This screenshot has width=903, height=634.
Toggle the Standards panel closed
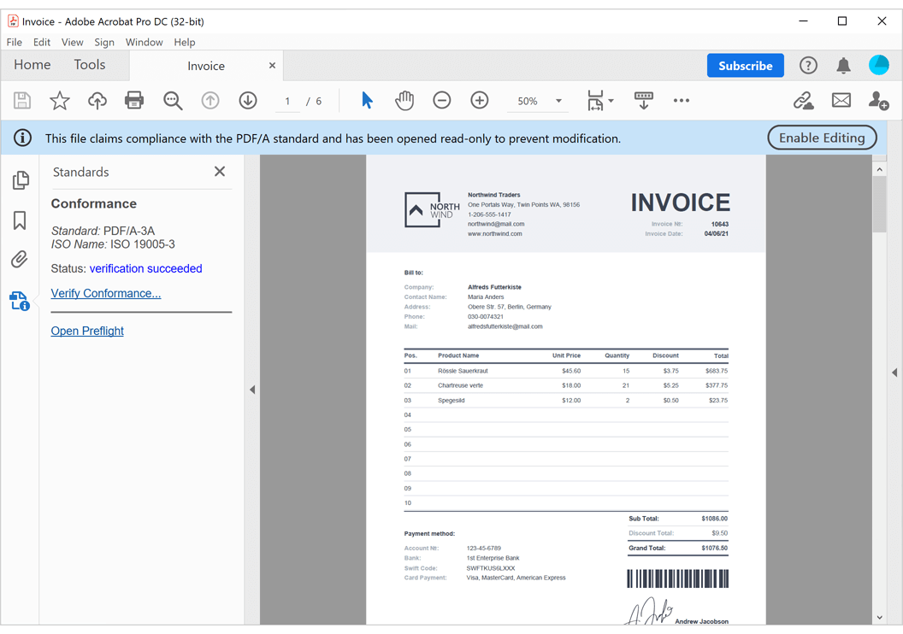[x=219, y=172]
